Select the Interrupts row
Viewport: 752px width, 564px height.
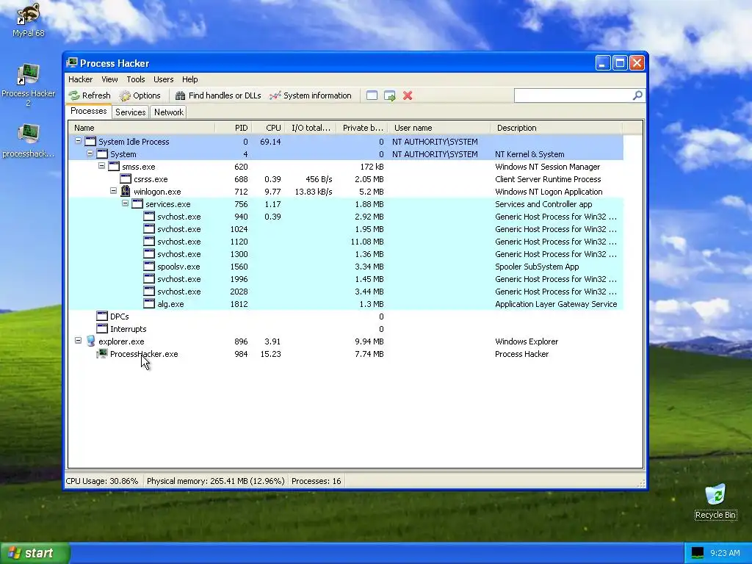pos(345,328)
